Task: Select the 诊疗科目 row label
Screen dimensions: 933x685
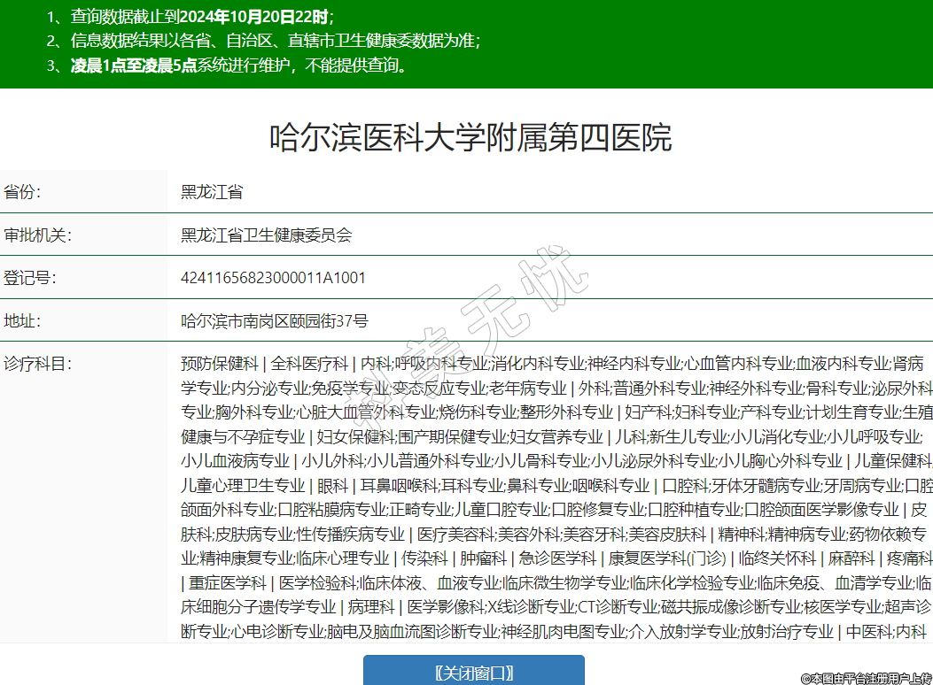Action: point(37,363)
